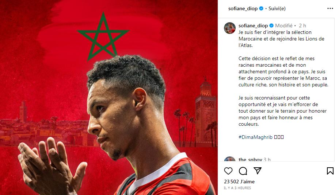Open the three-dots more options menu

(x=330, y=8)
